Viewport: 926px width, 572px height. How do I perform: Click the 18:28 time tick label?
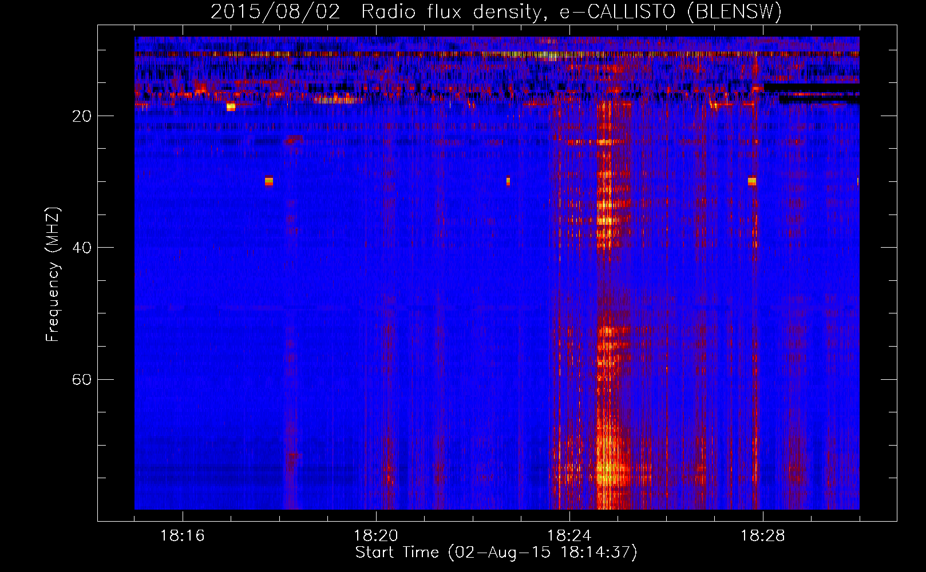[763, 536]
